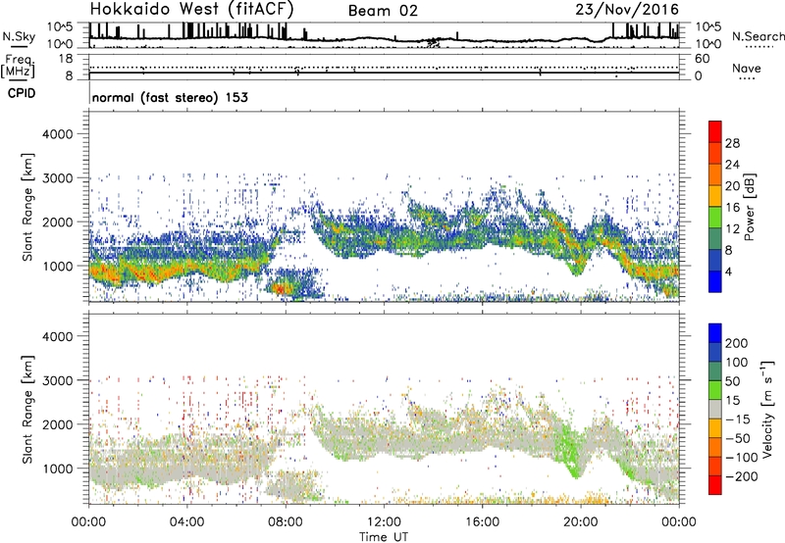
Task: Click the '08:00' time tick label
Action: pos(286,522)
